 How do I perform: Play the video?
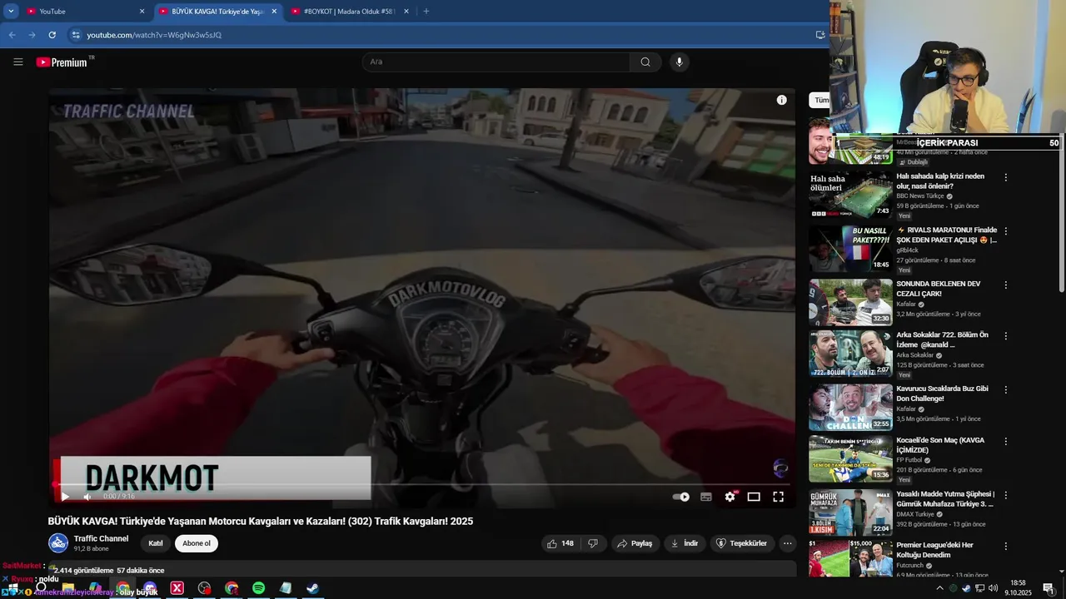[x=65, y=497]
